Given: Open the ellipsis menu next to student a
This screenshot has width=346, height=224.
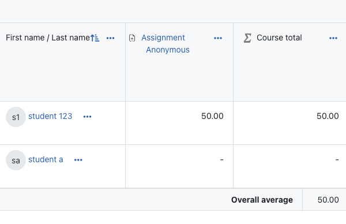Looking at the screenshot, I should pyautogui.click(x=78, y=160).
